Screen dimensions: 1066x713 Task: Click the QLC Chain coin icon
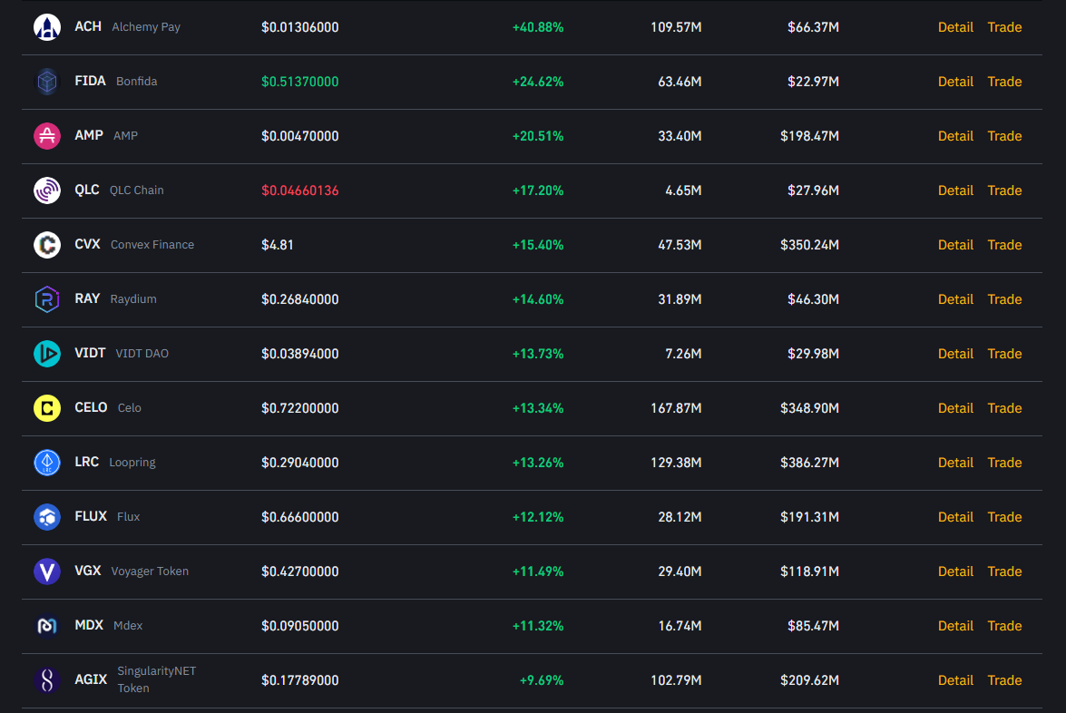tap(47, 190)
